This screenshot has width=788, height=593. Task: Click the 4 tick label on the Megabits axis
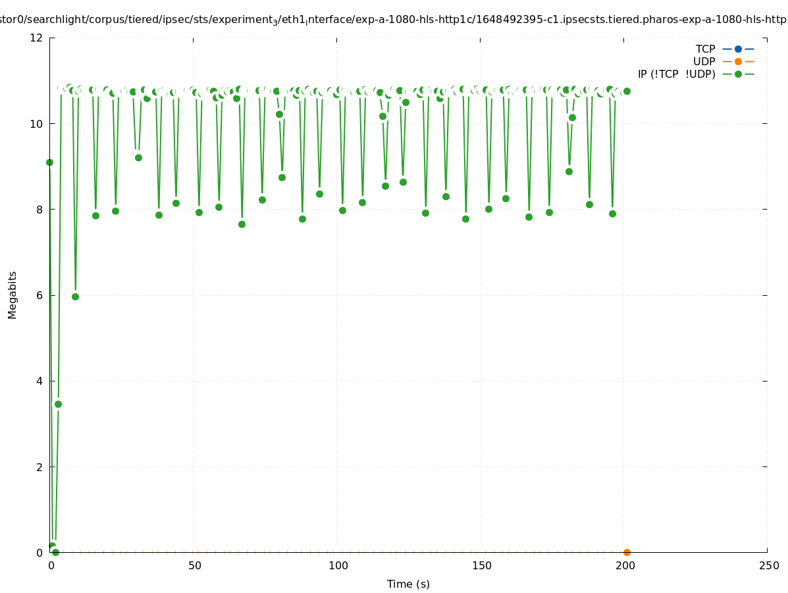pyautogui.click(x=39, y=381)
